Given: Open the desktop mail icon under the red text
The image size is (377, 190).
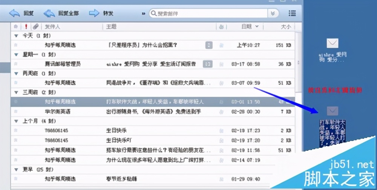Looking at the screenshot, I should (333, 111).
